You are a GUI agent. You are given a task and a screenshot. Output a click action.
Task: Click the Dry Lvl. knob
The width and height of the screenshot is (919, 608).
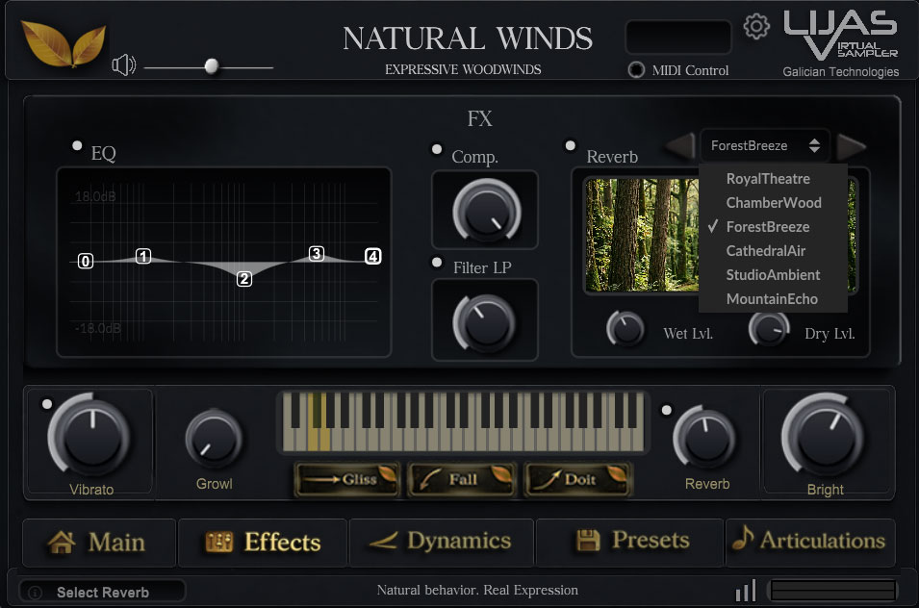pos(769,329)
